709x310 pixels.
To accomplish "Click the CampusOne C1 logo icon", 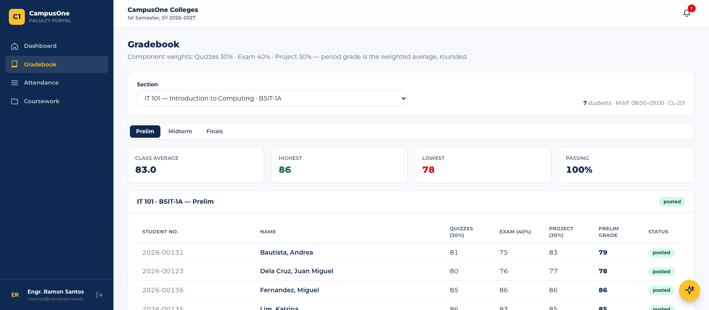I will coord(17,17).
